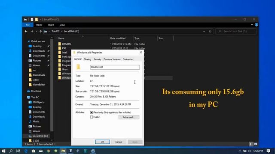Select the Users folder icon
The image size is (275, 154).
coord(60,69)
